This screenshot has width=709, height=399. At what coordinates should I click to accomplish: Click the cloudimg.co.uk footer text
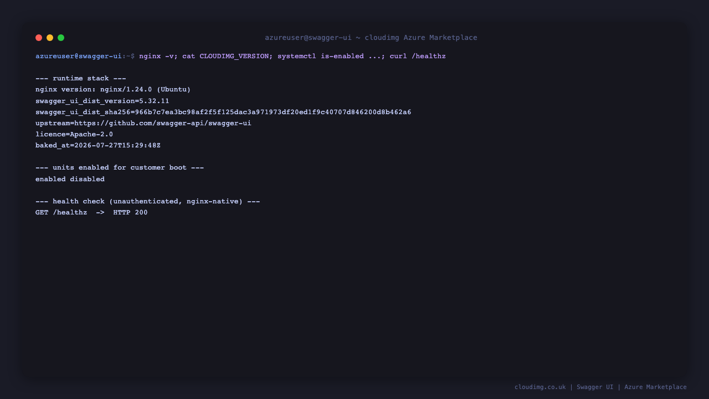click(x=540, y=387)
